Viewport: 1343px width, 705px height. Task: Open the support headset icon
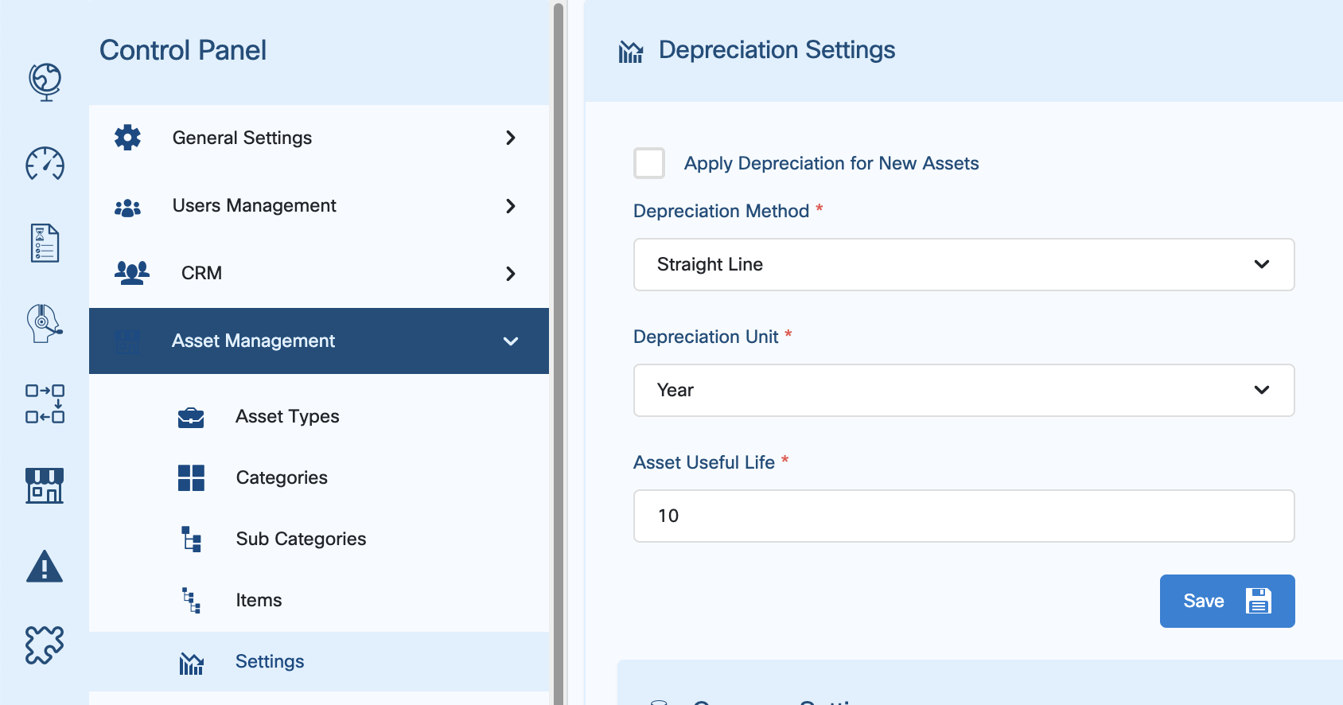pyautogui.click(x=45, y=324)
